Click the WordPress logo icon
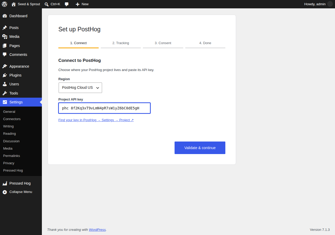This screenshot has height=235, width=335. pos(4,4)
